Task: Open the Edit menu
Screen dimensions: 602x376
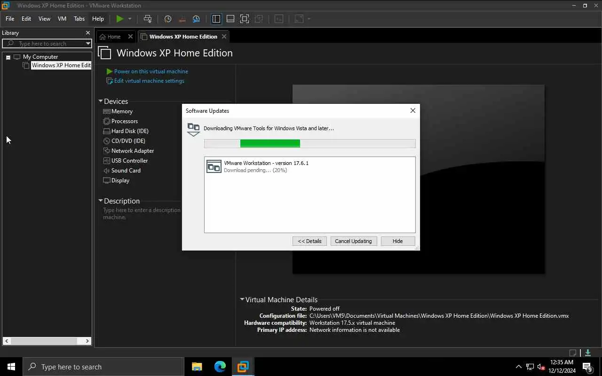Action: (x=26, y=19)
